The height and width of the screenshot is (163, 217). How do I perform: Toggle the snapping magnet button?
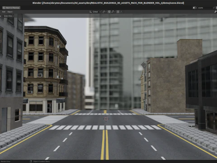point(109,12)
